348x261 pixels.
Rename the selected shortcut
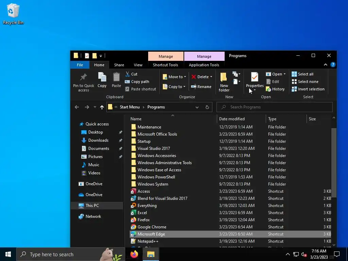click(x=201, y=87)
